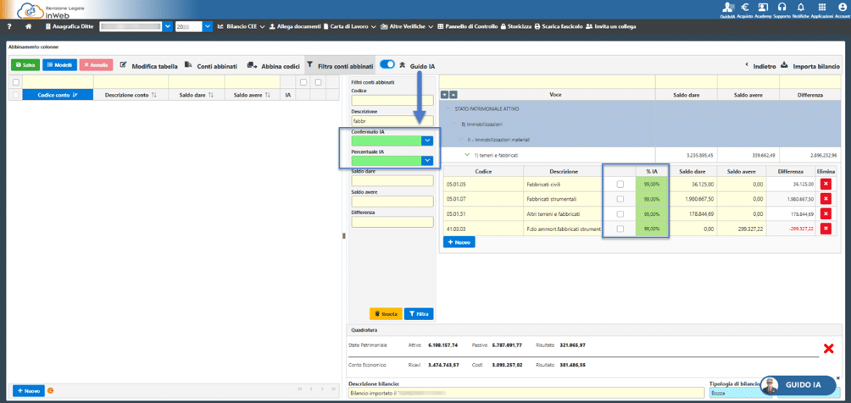The width and height of the screenshot is (851, 403).
Task: Tick the IA checkbox for row 41.03.03
Action: pyautogui.click(x=620, y=229)
